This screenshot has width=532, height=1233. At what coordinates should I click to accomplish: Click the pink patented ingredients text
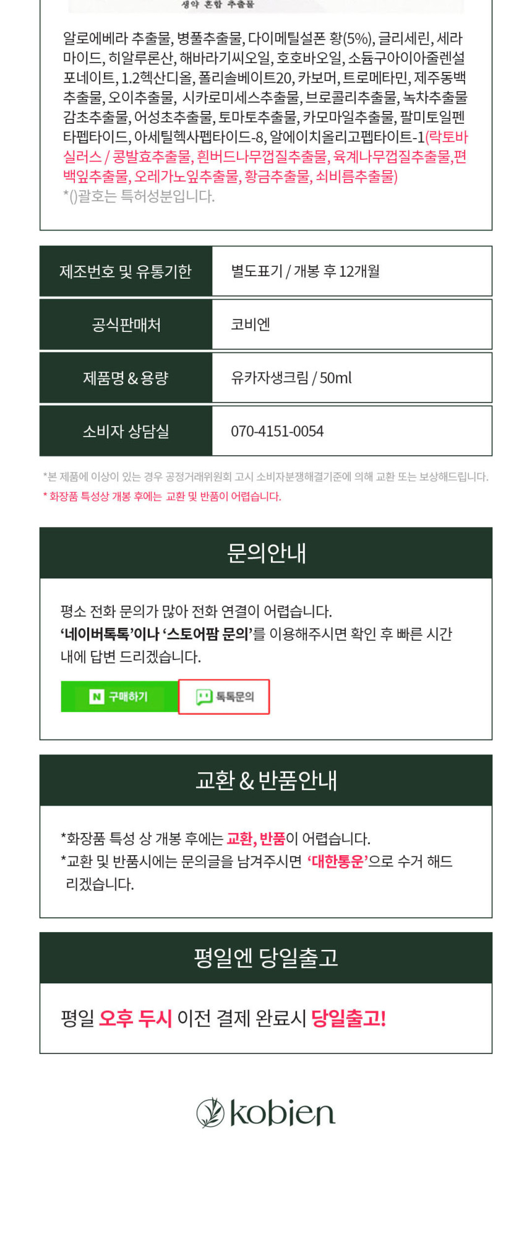(265, 157)
